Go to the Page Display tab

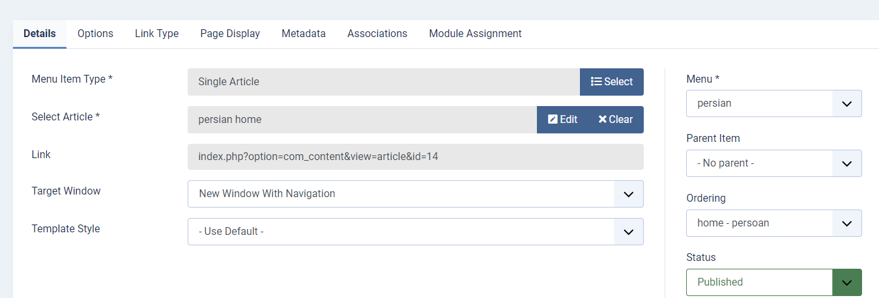point(230,34)
